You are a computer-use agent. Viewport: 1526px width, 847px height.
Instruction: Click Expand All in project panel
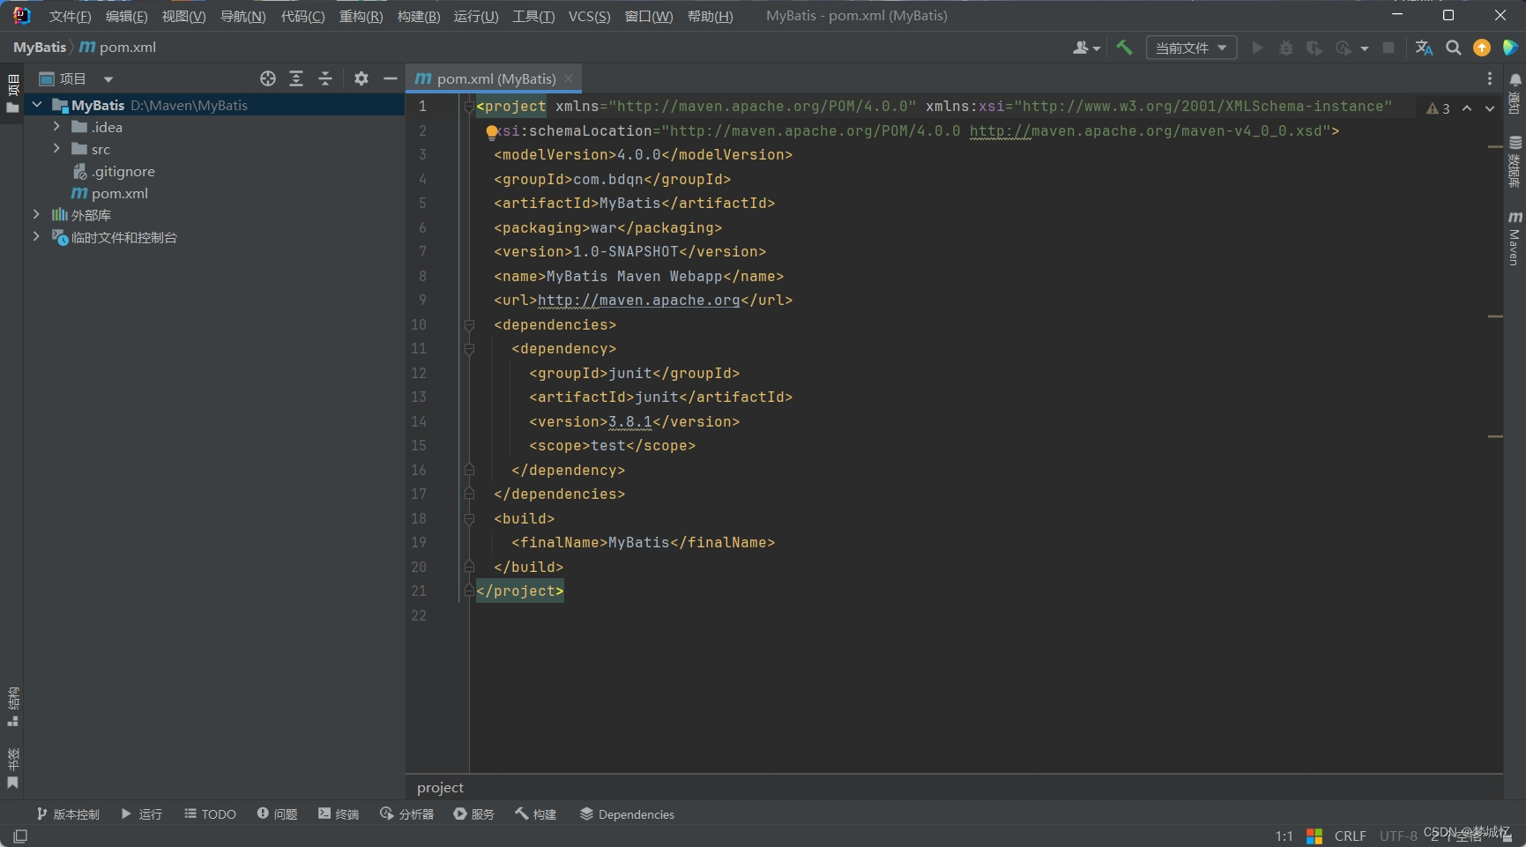click(x=296, y=78)
